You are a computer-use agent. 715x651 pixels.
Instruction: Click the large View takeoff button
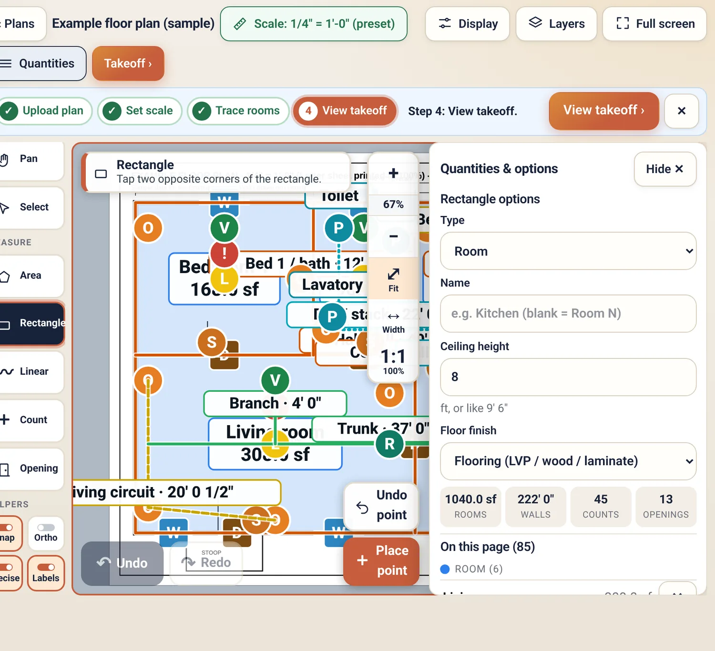tap(604, 111)
